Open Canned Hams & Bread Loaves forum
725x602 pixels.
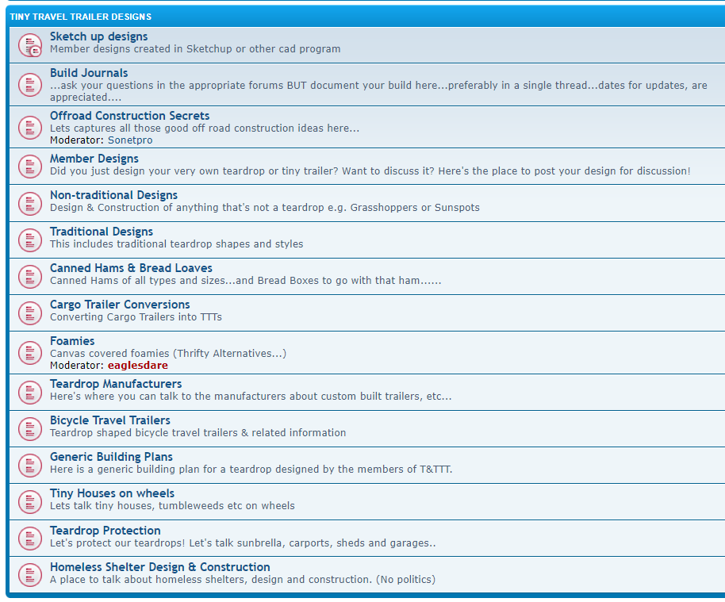(131, 268)
